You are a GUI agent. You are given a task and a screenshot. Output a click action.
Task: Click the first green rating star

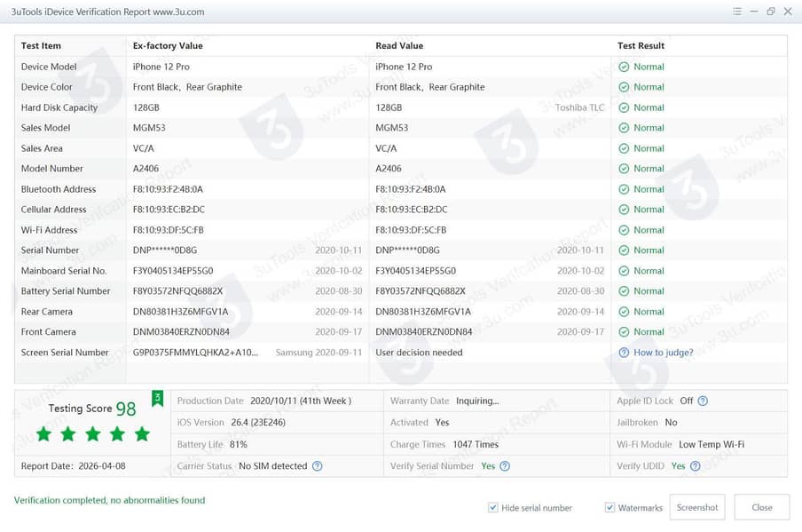pyautogui.click(x=44, y=434)
